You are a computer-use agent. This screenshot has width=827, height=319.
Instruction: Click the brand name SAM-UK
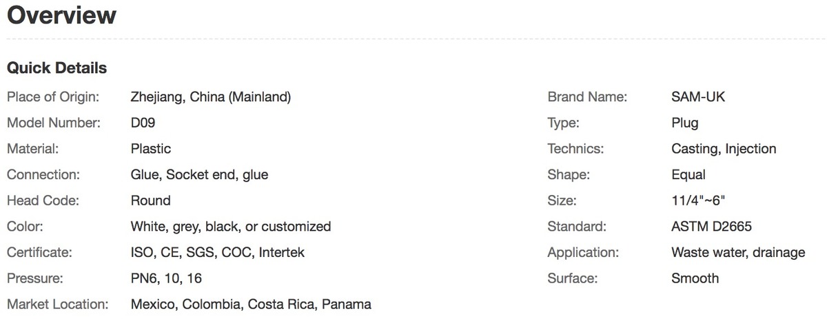coord(698,97)
